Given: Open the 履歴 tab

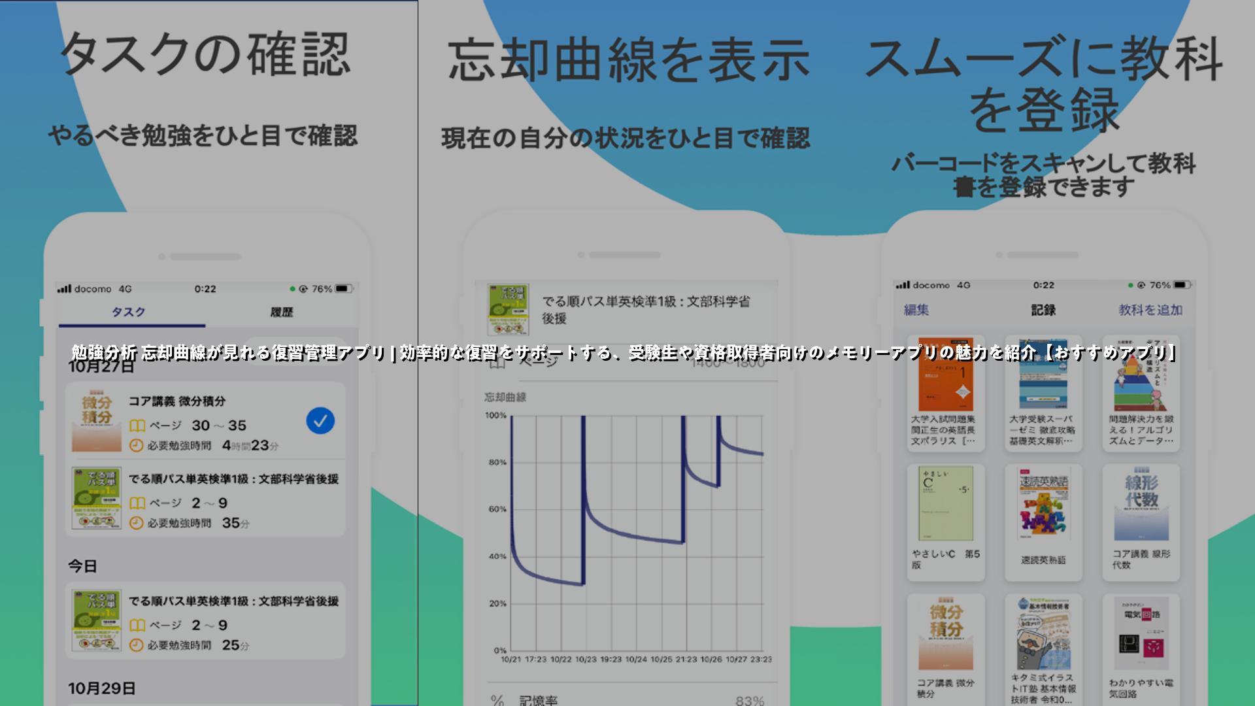Looking at the screenshot, I should point(282,312).
